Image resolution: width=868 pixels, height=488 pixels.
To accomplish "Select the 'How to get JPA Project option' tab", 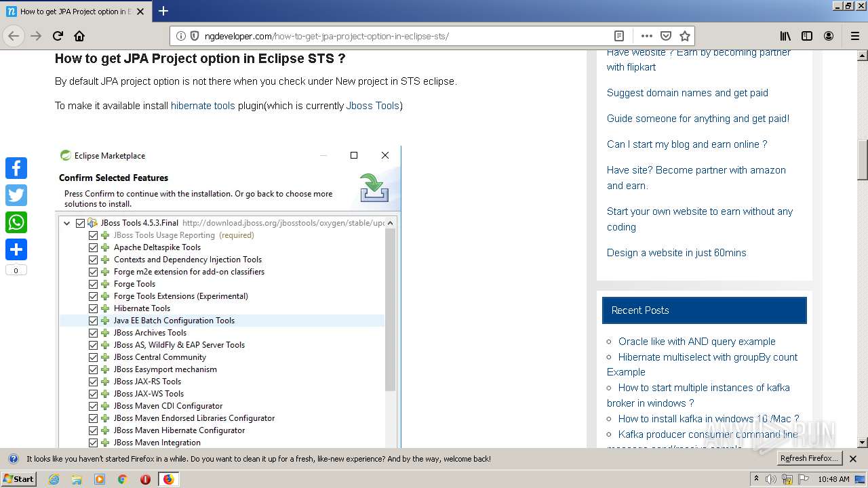I will pyautogui.click(x=75, y=11).
